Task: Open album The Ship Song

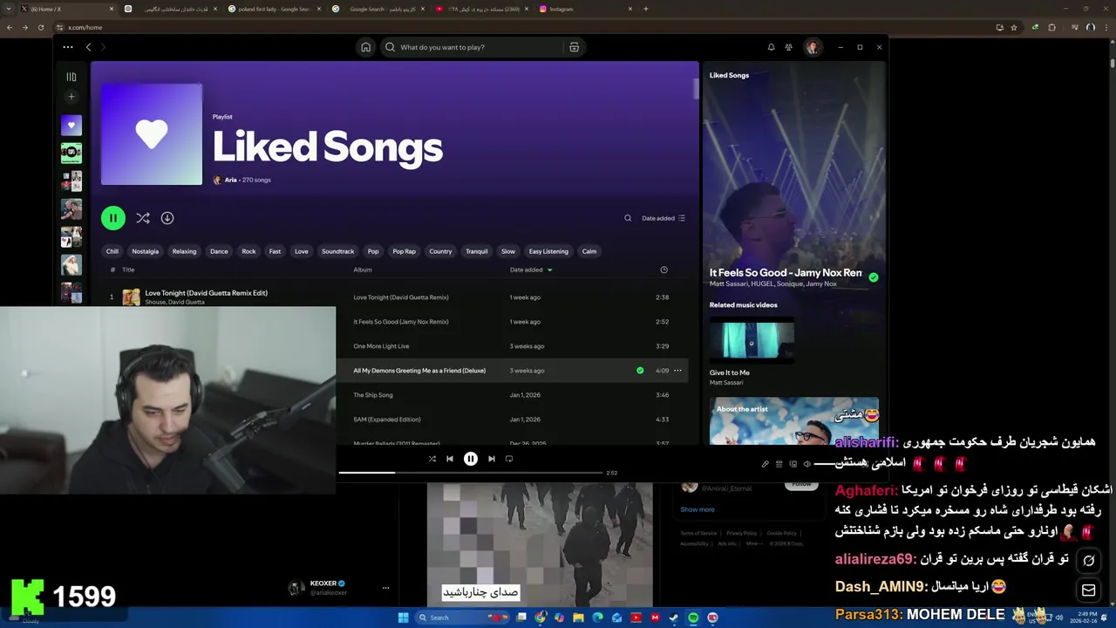Action: [373, 395]
